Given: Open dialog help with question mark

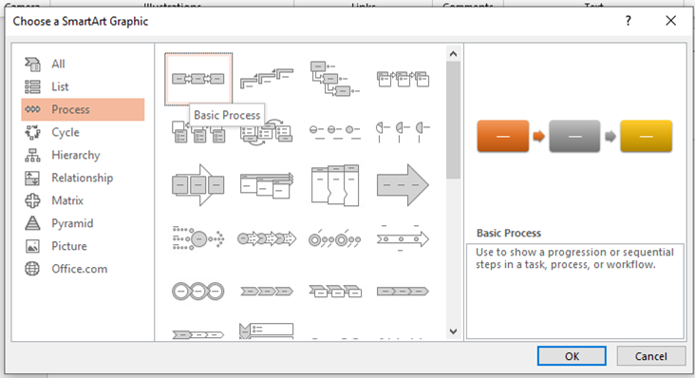Looking at the screenshot, I should tap(629, 21).
